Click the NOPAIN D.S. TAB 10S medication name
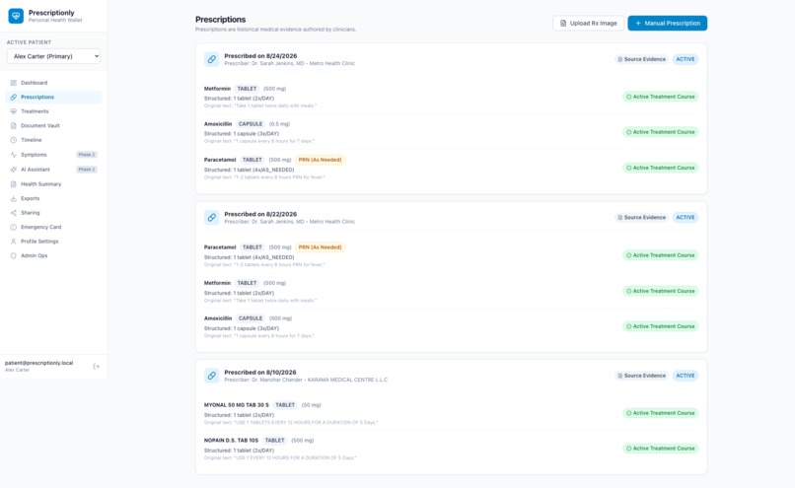Viewport: 795px width, 488px height. (x=231, y=441)
